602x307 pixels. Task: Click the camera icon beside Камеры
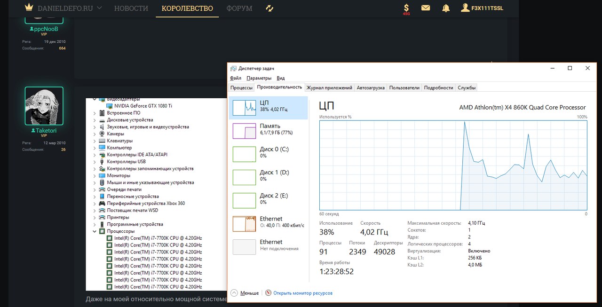102,134
